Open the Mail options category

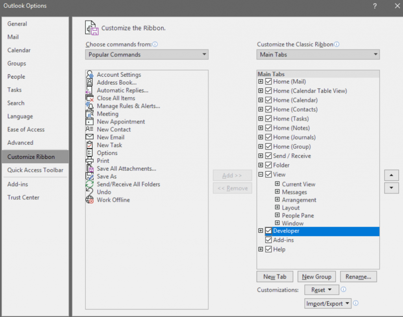(35, 37)
